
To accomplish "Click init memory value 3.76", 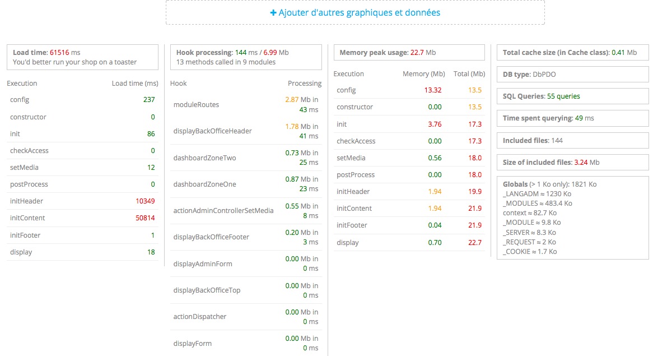I will pyautogui.click(x=435, y=124).
